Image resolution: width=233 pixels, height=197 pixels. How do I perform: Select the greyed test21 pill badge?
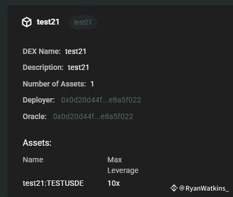click(83, 22)
